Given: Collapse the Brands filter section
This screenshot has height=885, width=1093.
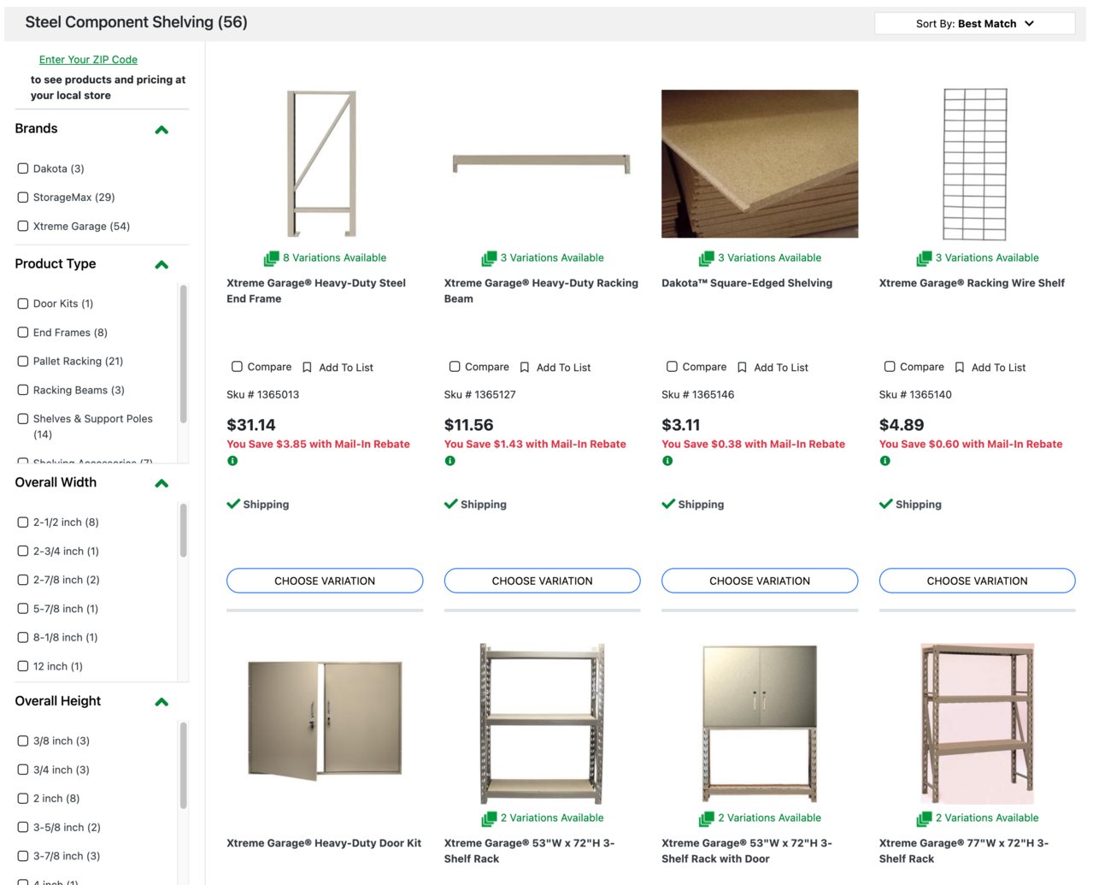Looking at the screenshot, I should pyautogui.click(x=162, y=130).
